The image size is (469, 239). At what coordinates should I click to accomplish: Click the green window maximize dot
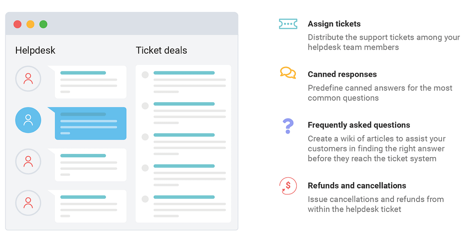44,24
